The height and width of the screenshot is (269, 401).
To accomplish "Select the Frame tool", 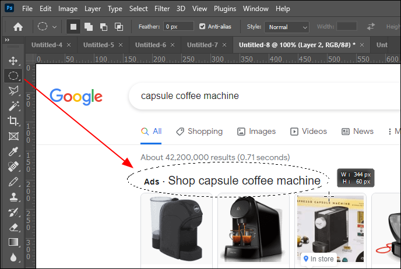I will [13, 136].
